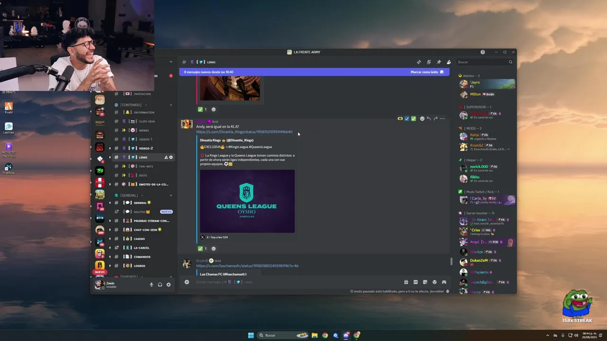
Task: Open the CASINO channel
Action: pos(143,239)
